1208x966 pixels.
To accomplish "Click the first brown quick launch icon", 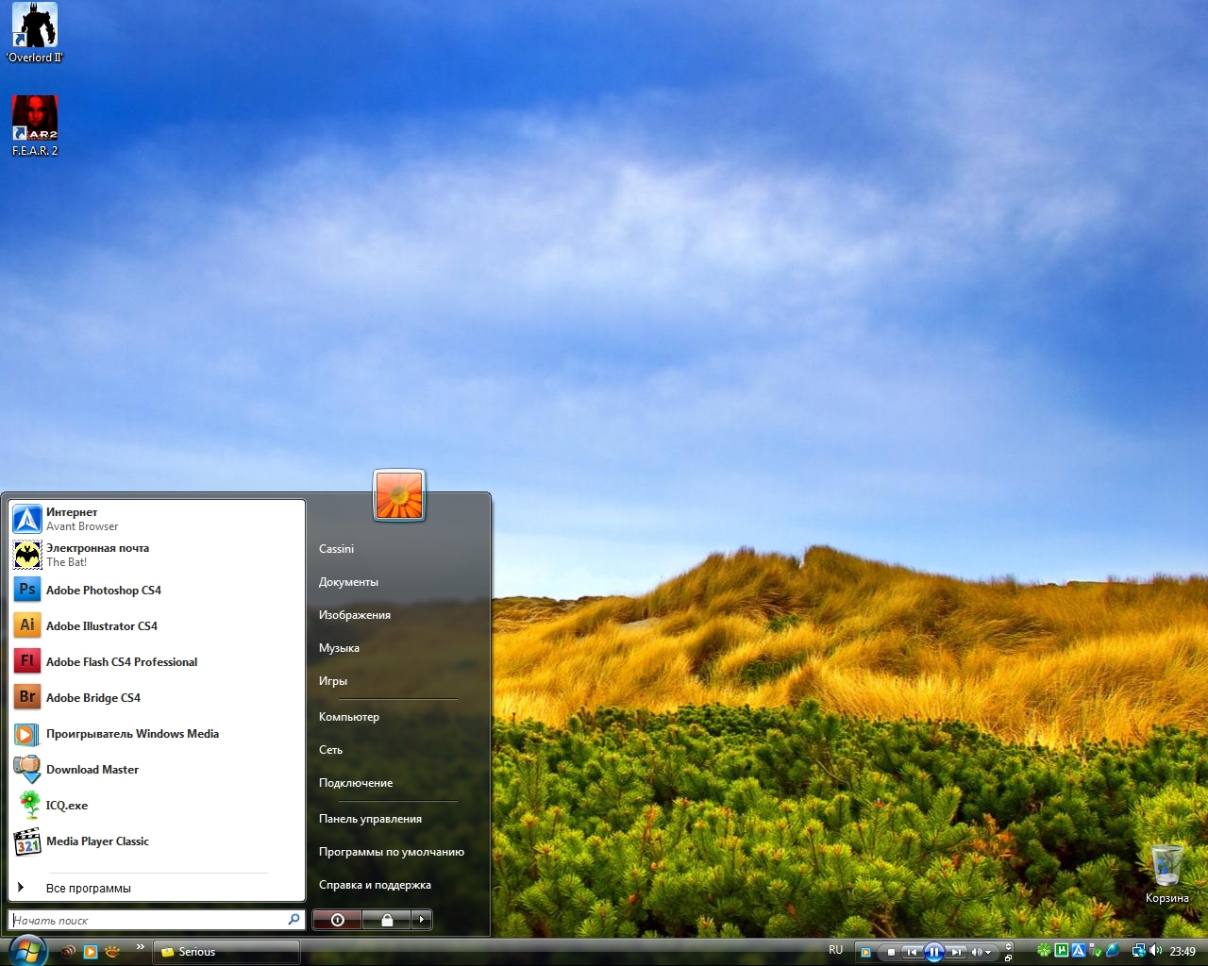I will tap(69, 952).
